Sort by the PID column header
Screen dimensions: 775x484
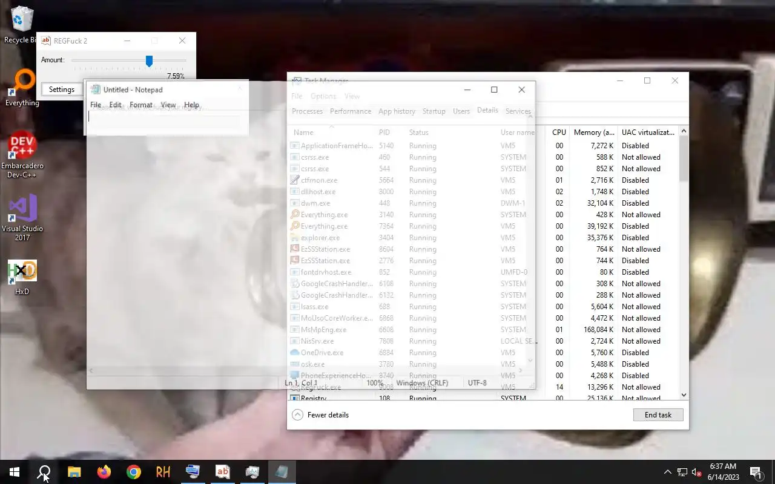click(x=384, y=132)
